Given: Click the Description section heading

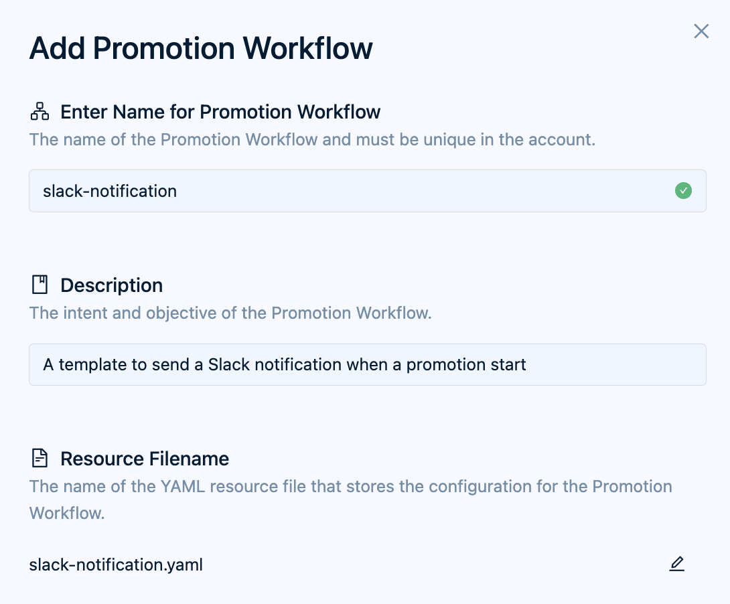Looking at the screenshot, I should tap(111, 285).
